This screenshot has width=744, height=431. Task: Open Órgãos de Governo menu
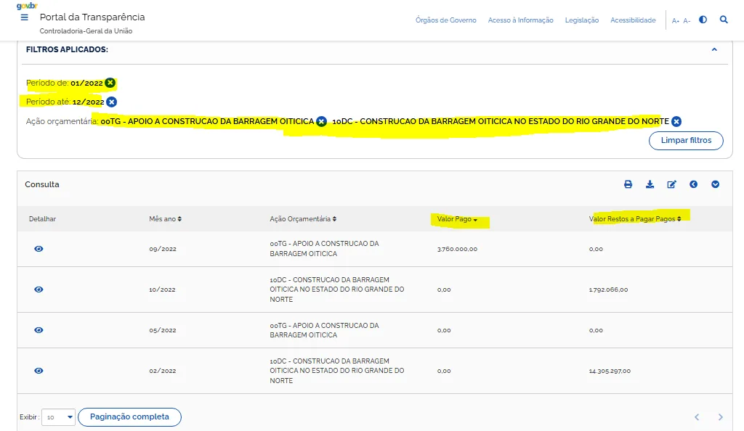click(x=446, y=20)
